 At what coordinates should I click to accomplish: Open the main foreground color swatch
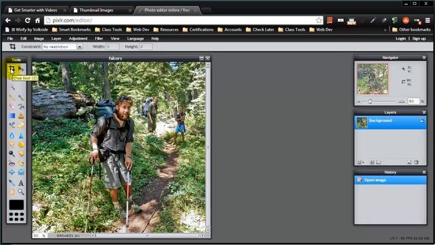(16, 205)
